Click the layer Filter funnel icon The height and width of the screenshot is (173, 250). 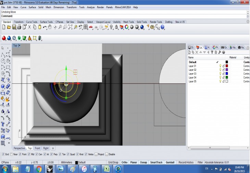(212, 52)
